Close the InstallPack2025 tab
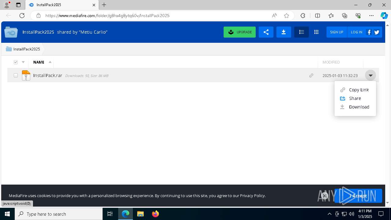This screenshot has height=220, width=391. (94, 5)
